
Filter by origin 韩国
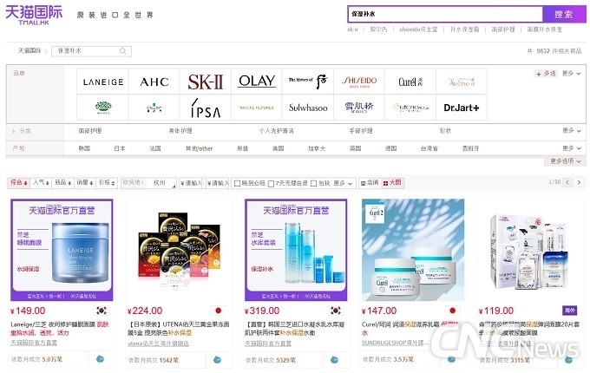tap(84, 148)
